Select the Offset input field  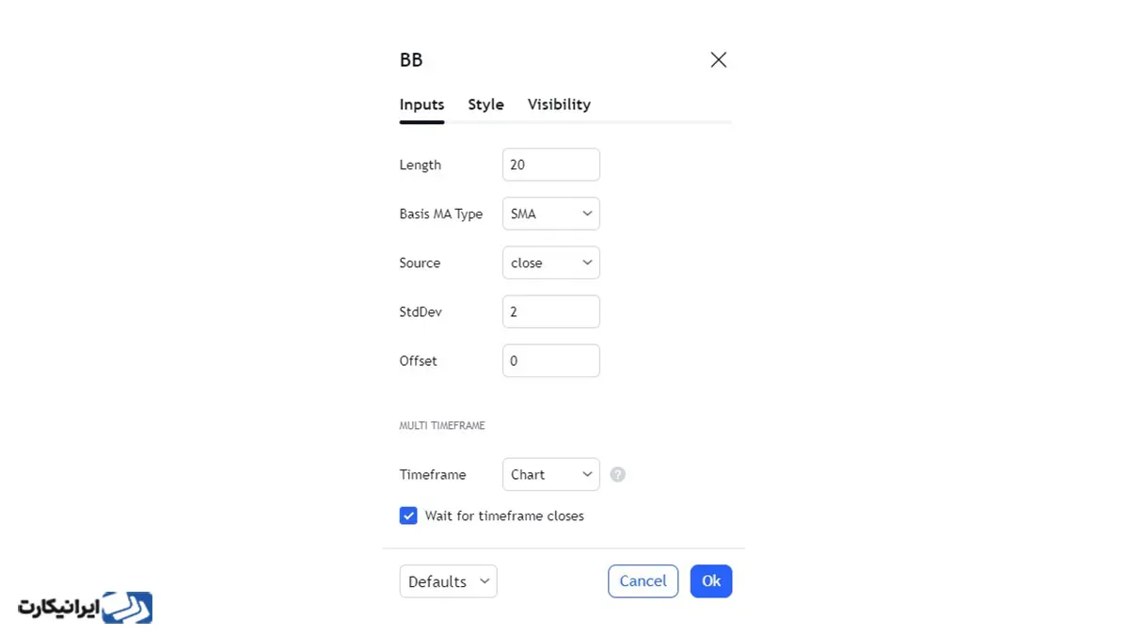click(x=550, y=360)
